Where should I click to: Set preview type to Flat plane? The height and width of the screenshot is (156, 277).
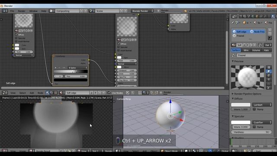click(x=269, y=68)
